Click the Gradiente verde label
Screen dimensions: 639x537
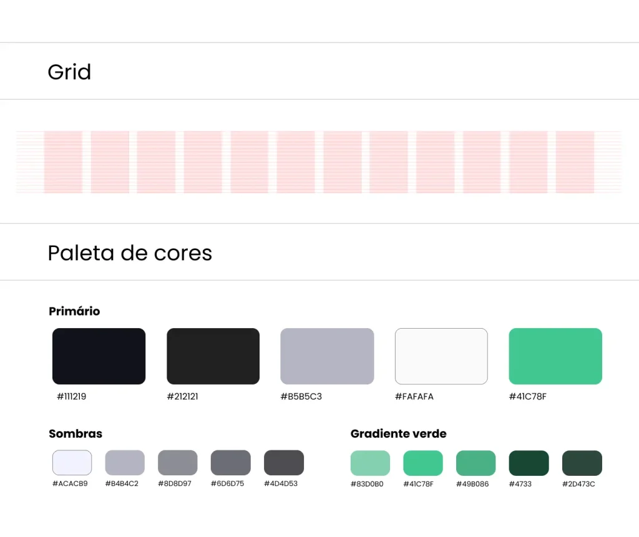(x=398, y=434)
